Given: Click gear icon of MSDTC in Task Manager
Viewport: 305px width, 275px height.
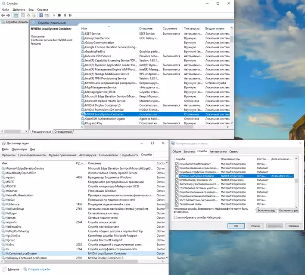Looking at the screenshot, I should tap(3, 182).
